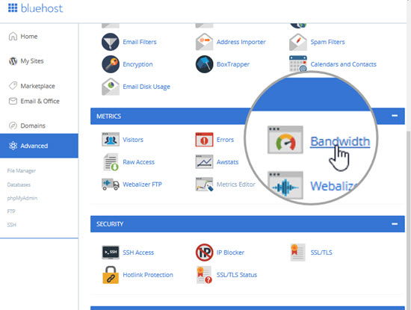Click the BoxTrapper link

coord(233,64)
